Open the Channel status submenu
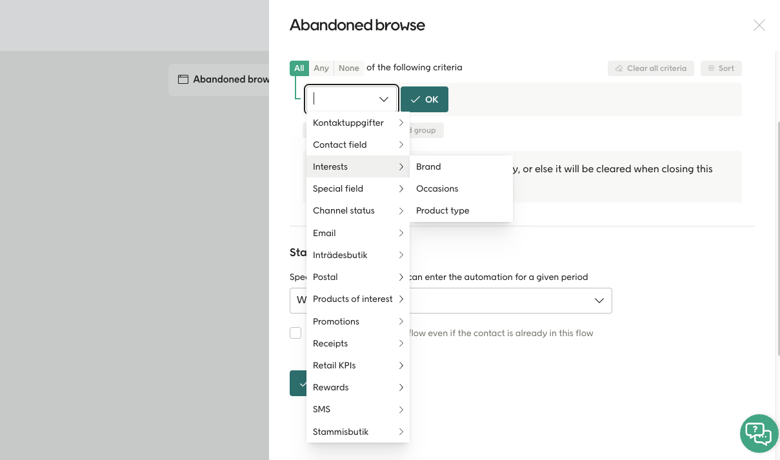 click(x=357, y=210)
